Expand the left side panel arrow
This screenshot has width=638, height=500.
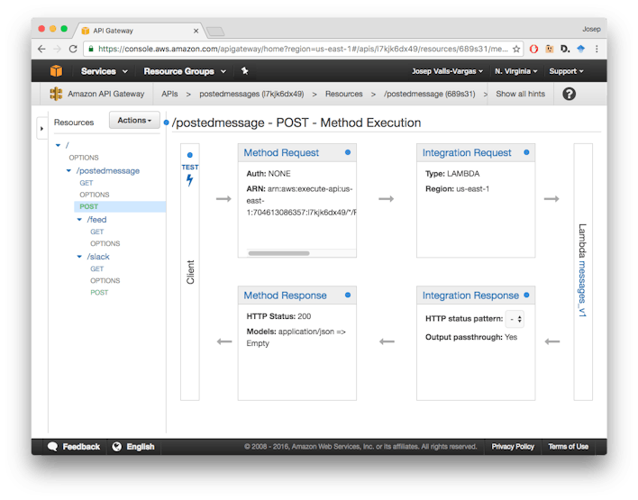pos(42,129)
